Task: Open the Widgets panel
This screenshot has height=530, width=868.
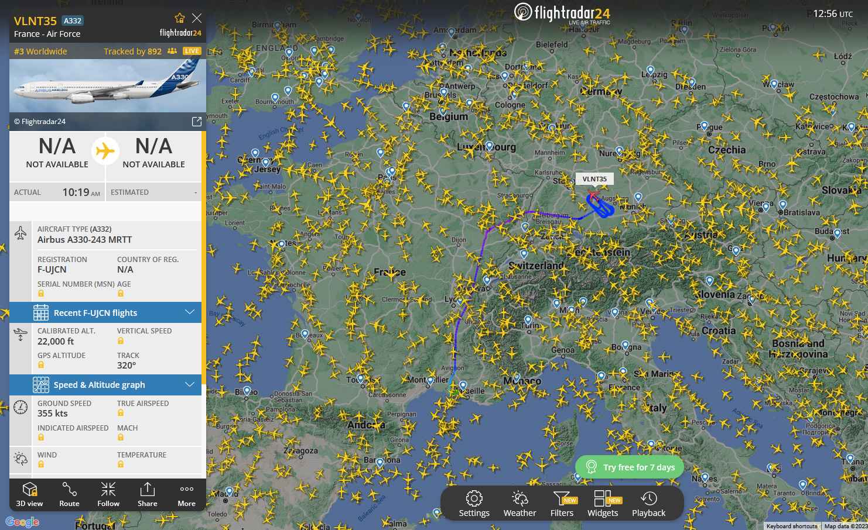Action: click(603, 504)
